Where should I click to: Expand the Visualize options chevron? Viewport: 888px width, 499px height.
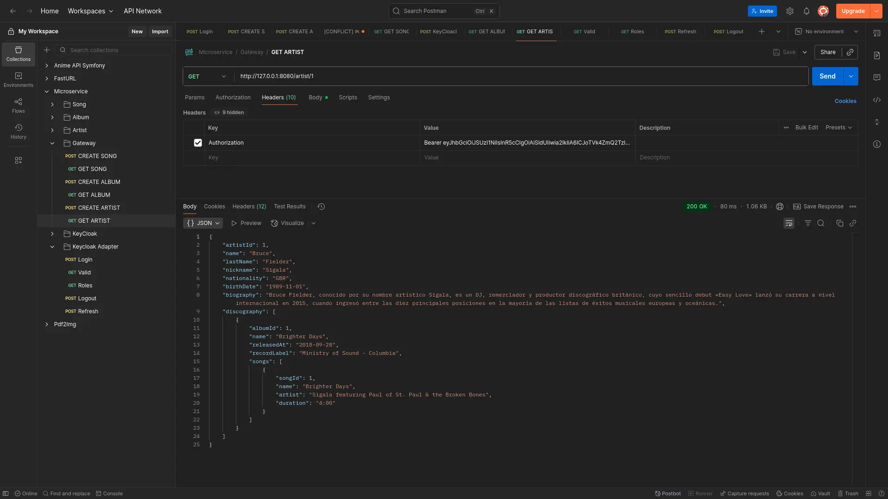click(314, 223)
